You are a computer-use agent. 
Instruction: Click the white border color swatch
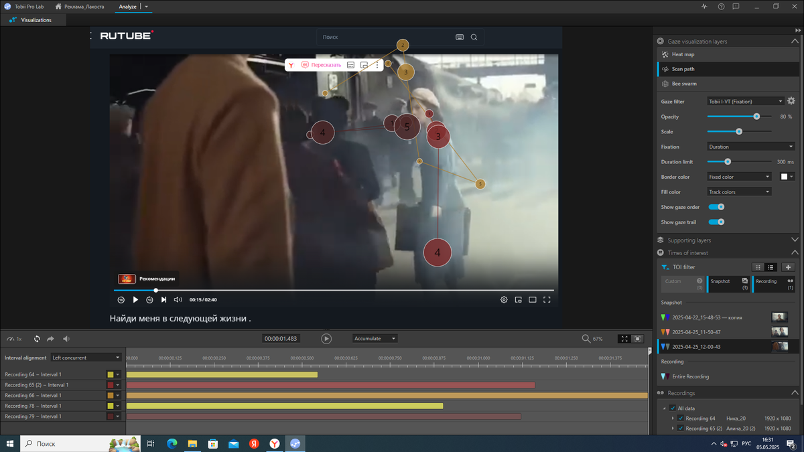coord(785,177)
